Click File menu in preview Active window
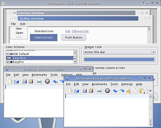161x128 pixels. tap(13, 24)
